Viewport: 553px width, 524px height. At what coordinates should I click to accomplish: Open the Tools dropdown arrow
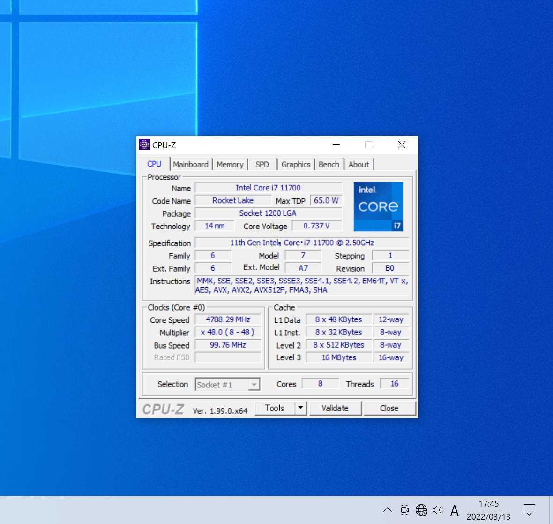point(300,408)
